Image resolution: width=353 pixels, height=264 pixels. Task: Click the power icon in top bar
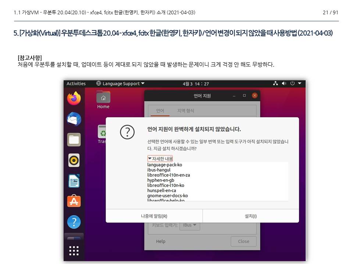pyautogui.click(x=292, y=84)
